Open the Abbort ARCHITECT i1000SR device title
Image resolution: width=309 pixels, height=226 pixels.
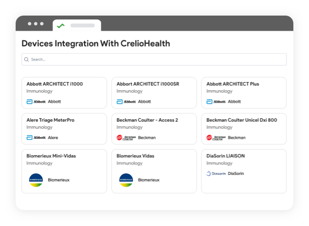(x=148, y=84)
